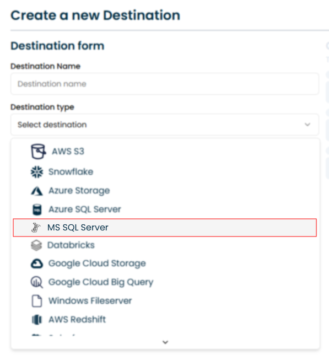Choose AWS S3 from destination list
329x355 pixels.
point(165,152)
